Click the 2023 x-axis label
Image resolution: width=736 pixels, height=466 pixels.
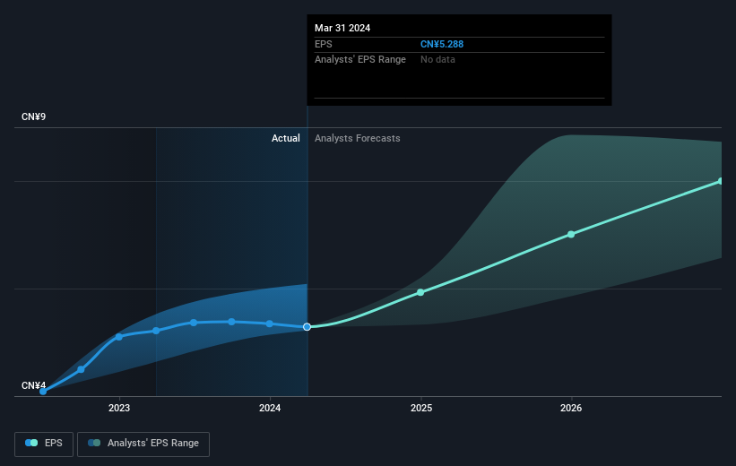pos(119,408)
